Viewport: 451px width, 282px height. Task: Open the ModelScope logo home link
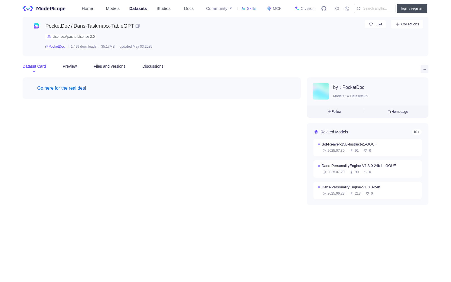[44, 8]
